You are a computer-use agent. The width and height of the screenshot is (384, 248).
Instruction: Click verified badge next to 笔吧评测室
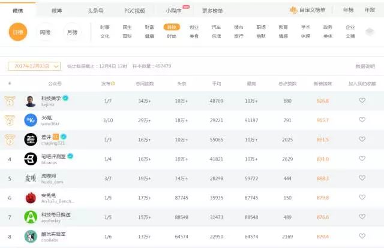pyautogui.click(x=70, y=156)
